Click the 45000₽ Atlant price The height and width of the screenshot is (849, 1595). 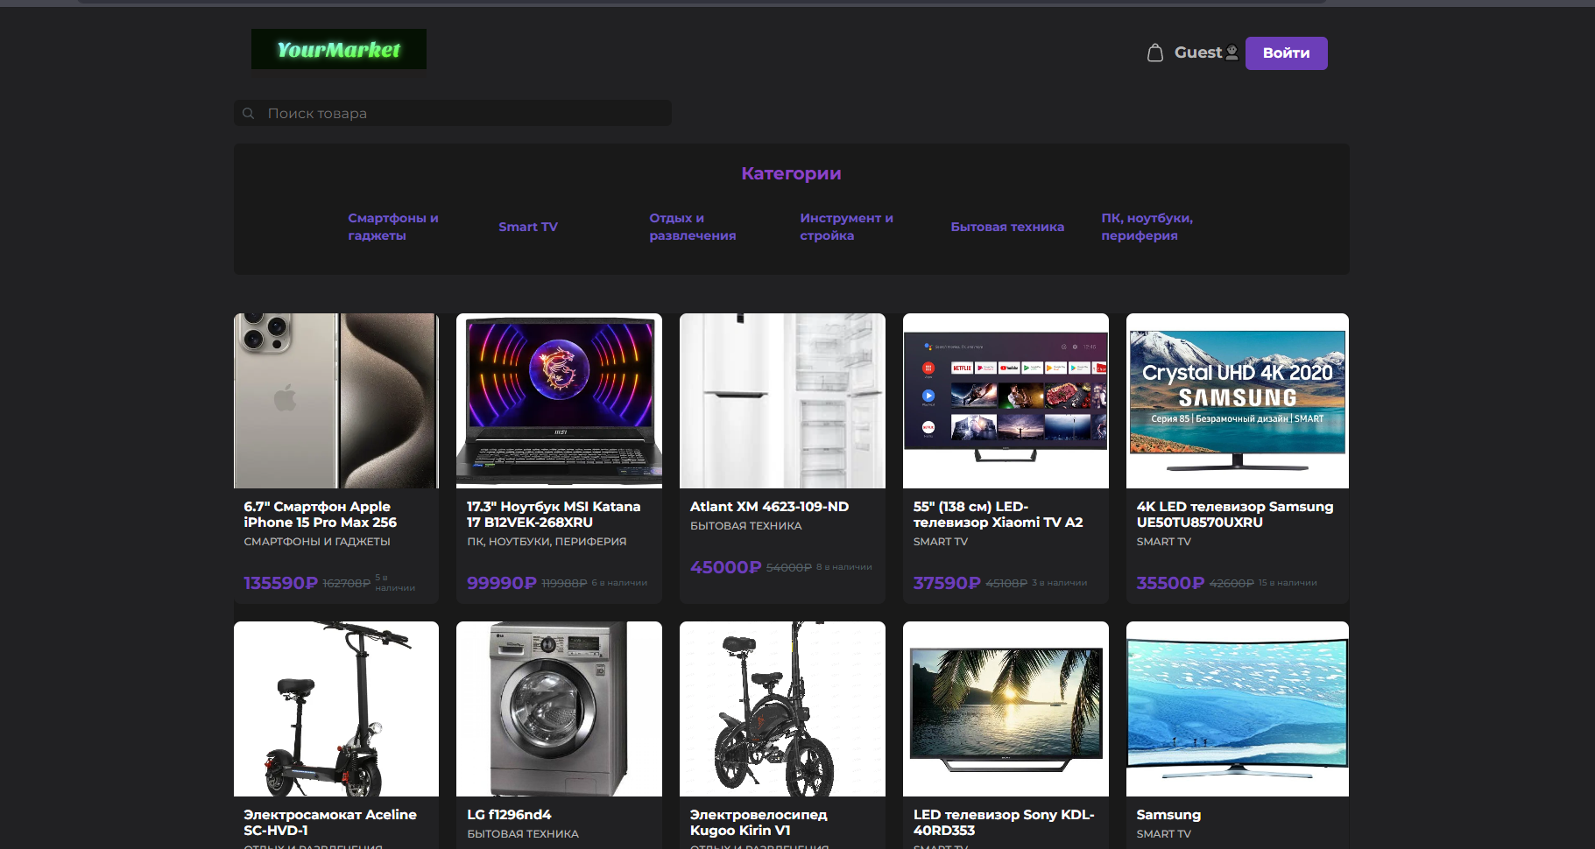(725, 567)
